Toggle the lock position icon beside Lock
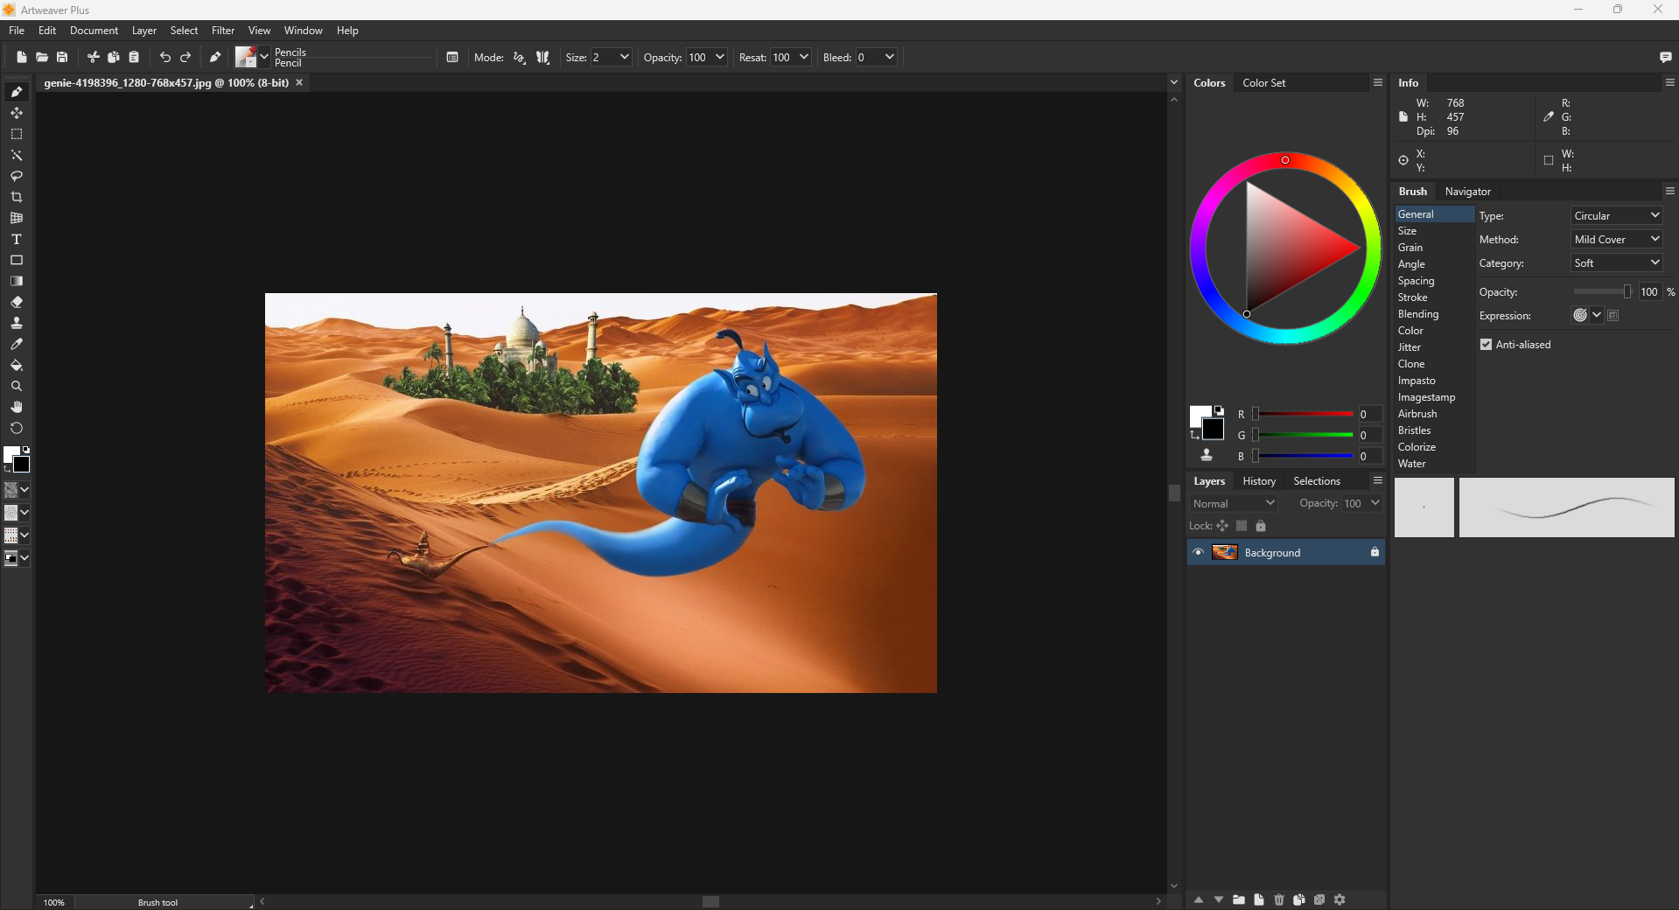Screen dimensions: 1679x910 pyautogui.click(x=1222, y=526)
